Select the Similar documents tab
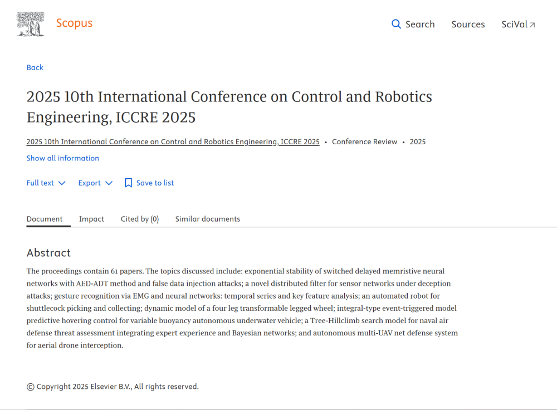Screen dimensions: 557x410 (x=207, y=219)
